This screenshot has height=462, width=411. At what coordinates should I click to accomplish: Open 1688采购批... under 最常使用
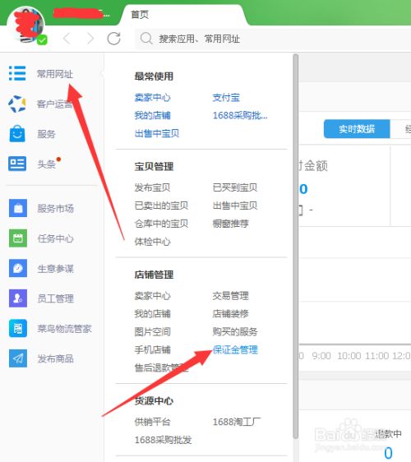pyautogui.click(x=240, y=115)
